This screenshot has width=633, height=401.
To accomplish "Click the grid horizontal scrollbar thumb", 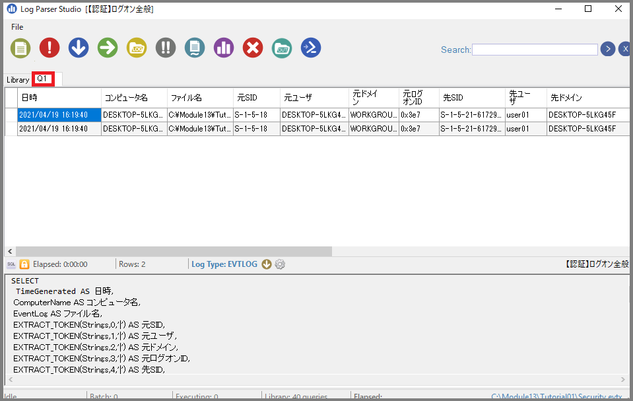I will pyautogui.click(x=174, y=252).
